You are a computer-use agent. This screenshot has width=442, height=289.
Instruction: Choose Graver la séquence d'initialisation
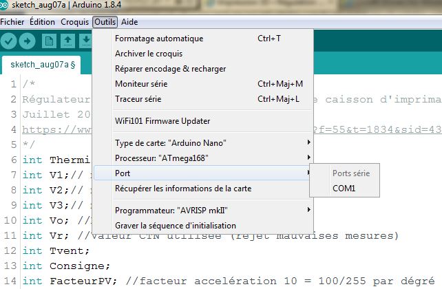[203, 225]
